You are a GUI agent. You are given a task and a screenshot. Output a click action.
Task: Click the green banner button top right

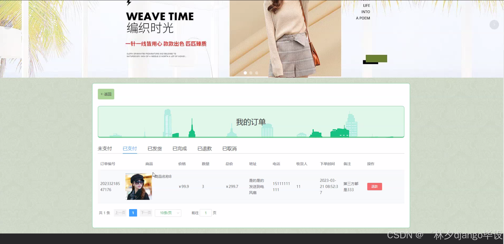click(376, 58)
